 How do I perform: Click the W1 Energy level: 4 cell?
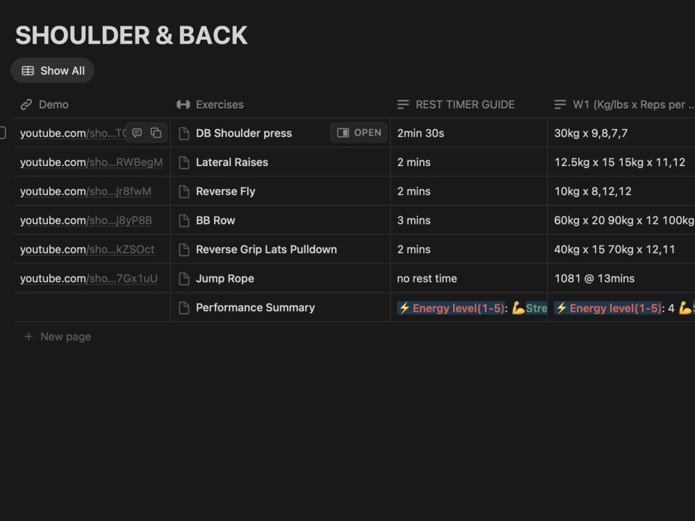pos(621,308)
